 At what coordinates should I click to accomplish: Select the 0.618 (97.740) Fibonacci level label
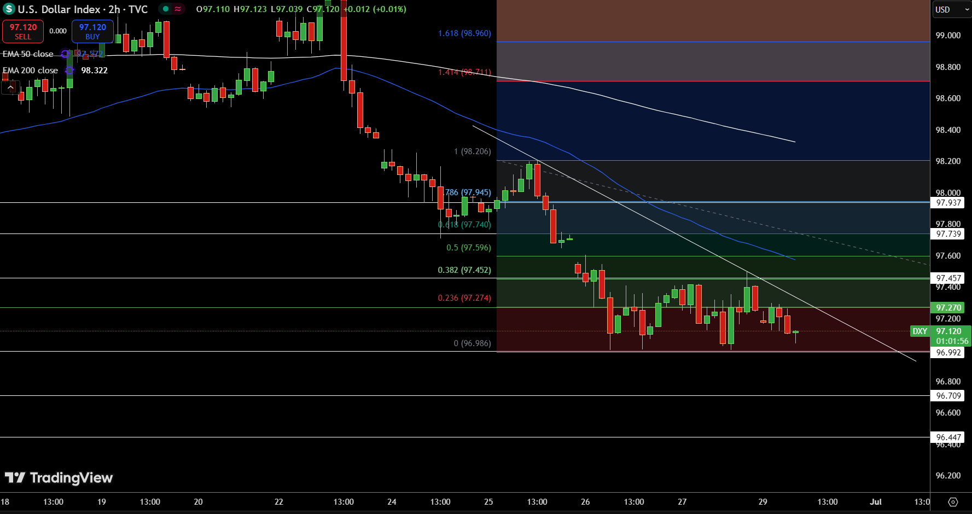coord(464,225)
